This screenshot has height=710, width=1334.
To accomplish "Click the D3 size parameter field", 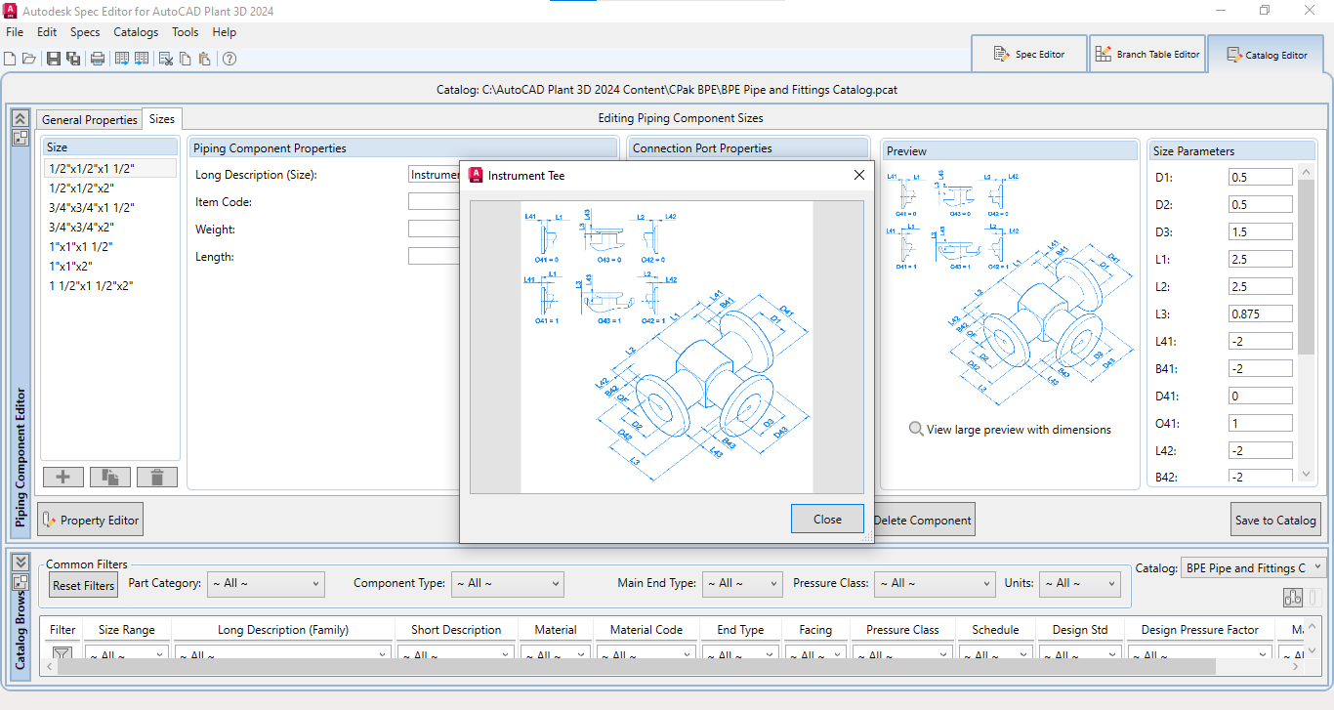I will tap(1261, 232).
